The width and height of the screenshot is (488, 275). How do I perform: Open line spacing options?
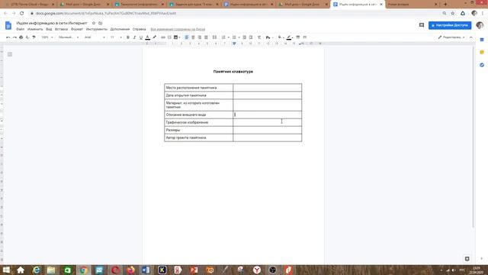[214, 37]
